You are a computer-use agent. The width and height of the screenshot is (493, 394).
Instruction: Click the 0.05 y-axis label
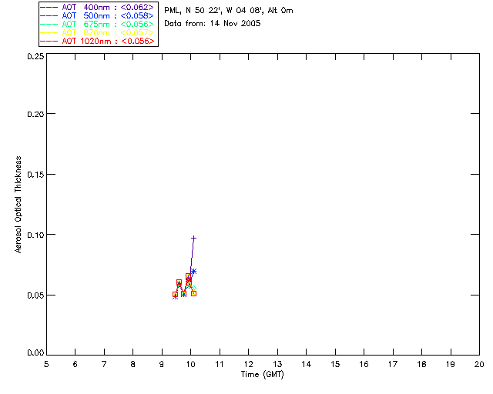[x=35, y=295]
